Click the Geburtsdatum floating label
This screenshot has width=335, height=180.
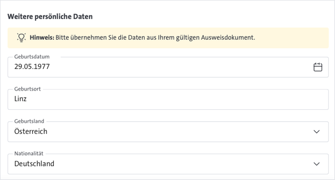coord(32,57)
